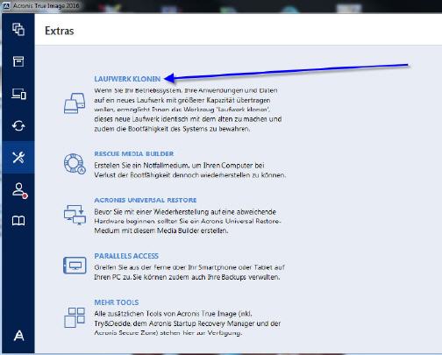
Task: Click the description starting 'Greifen Sie aus der Ferne'
Action: click(189, 272)
